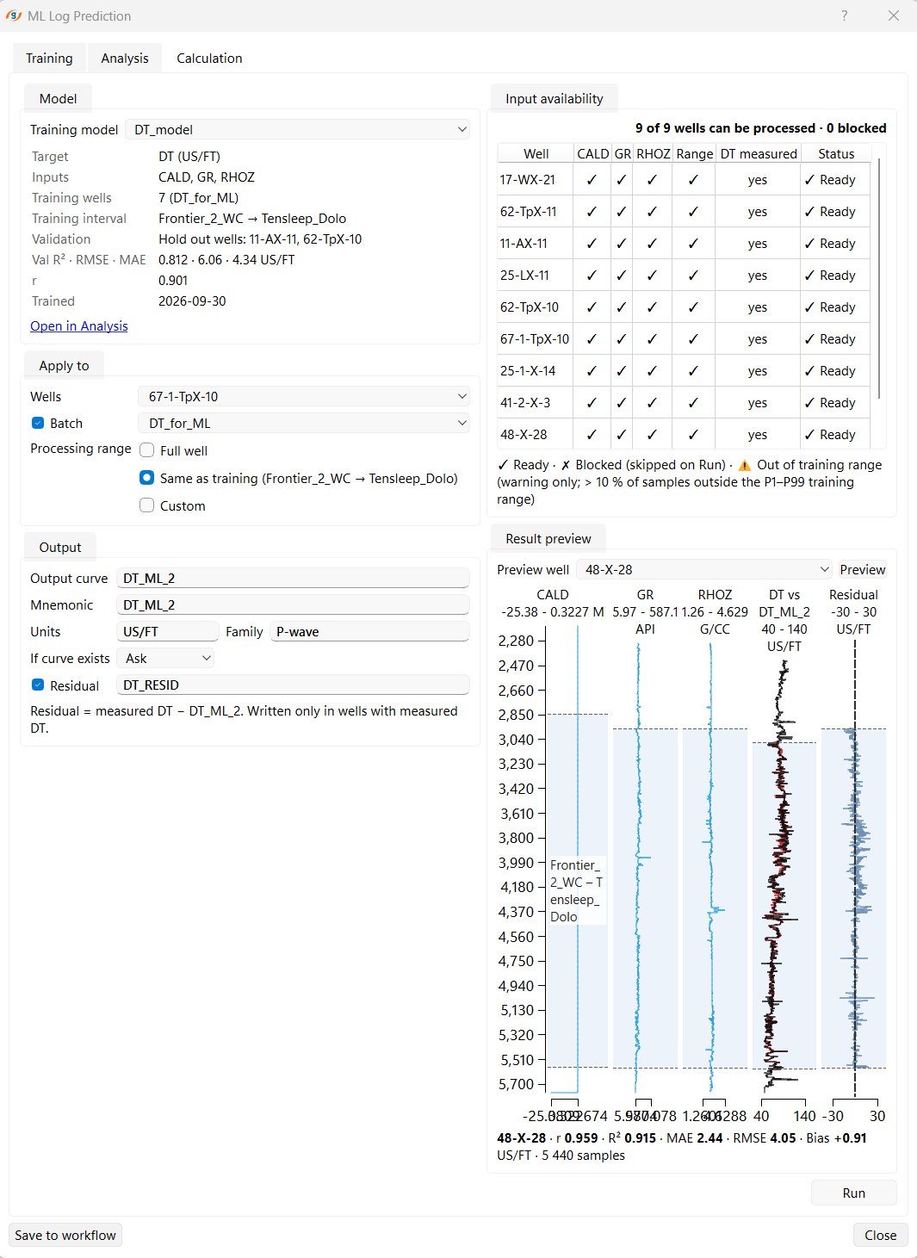Click the Result preview group header
Viewport: 917px width, 1258px height.
(548, 538)
